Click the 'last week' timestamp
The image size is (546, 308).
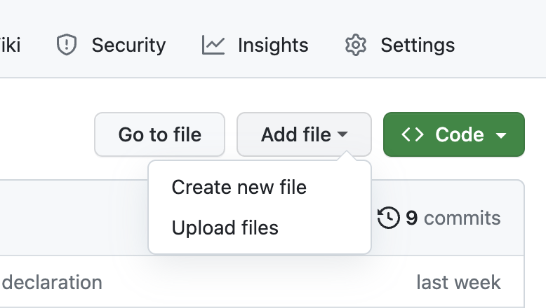pyautogui.click(x=458, y=282)
